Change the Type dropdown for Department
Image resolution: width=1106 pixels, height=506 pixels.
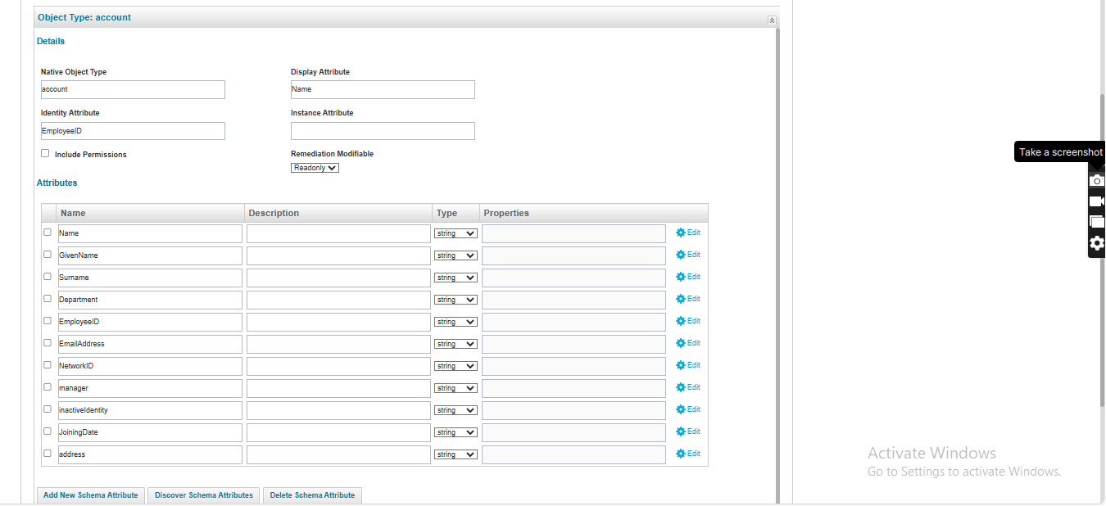tap(456, 300)
